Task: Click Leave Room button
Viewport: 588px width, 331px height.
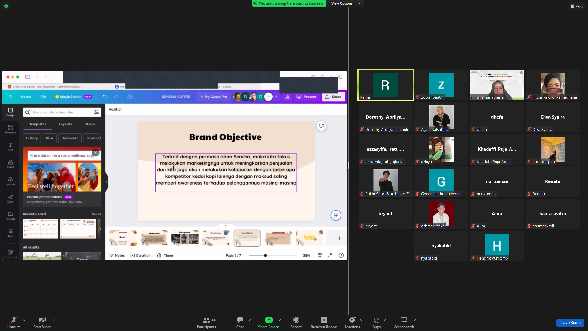Action: tap(570, 323)
